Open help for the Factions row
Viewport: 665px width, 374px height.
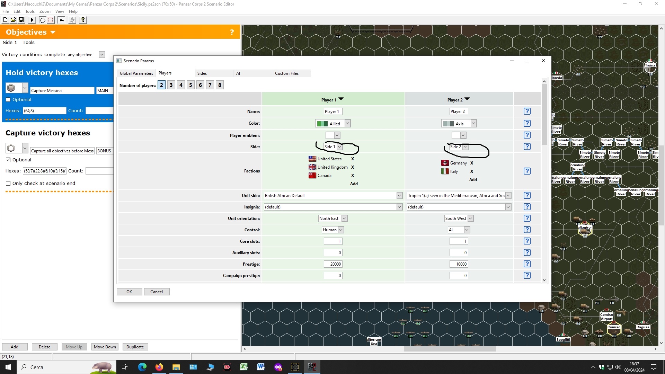527,171
